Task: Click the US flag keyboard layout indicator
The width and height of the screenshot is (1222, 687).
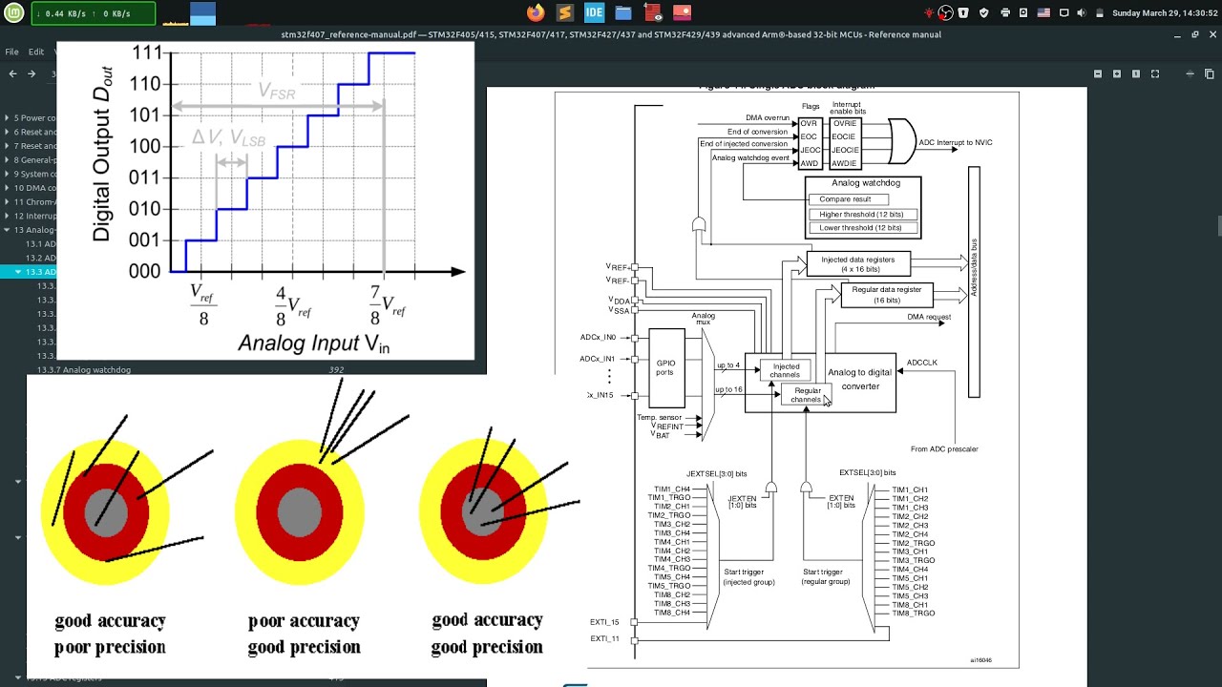Action: (x=1043, y=12)
